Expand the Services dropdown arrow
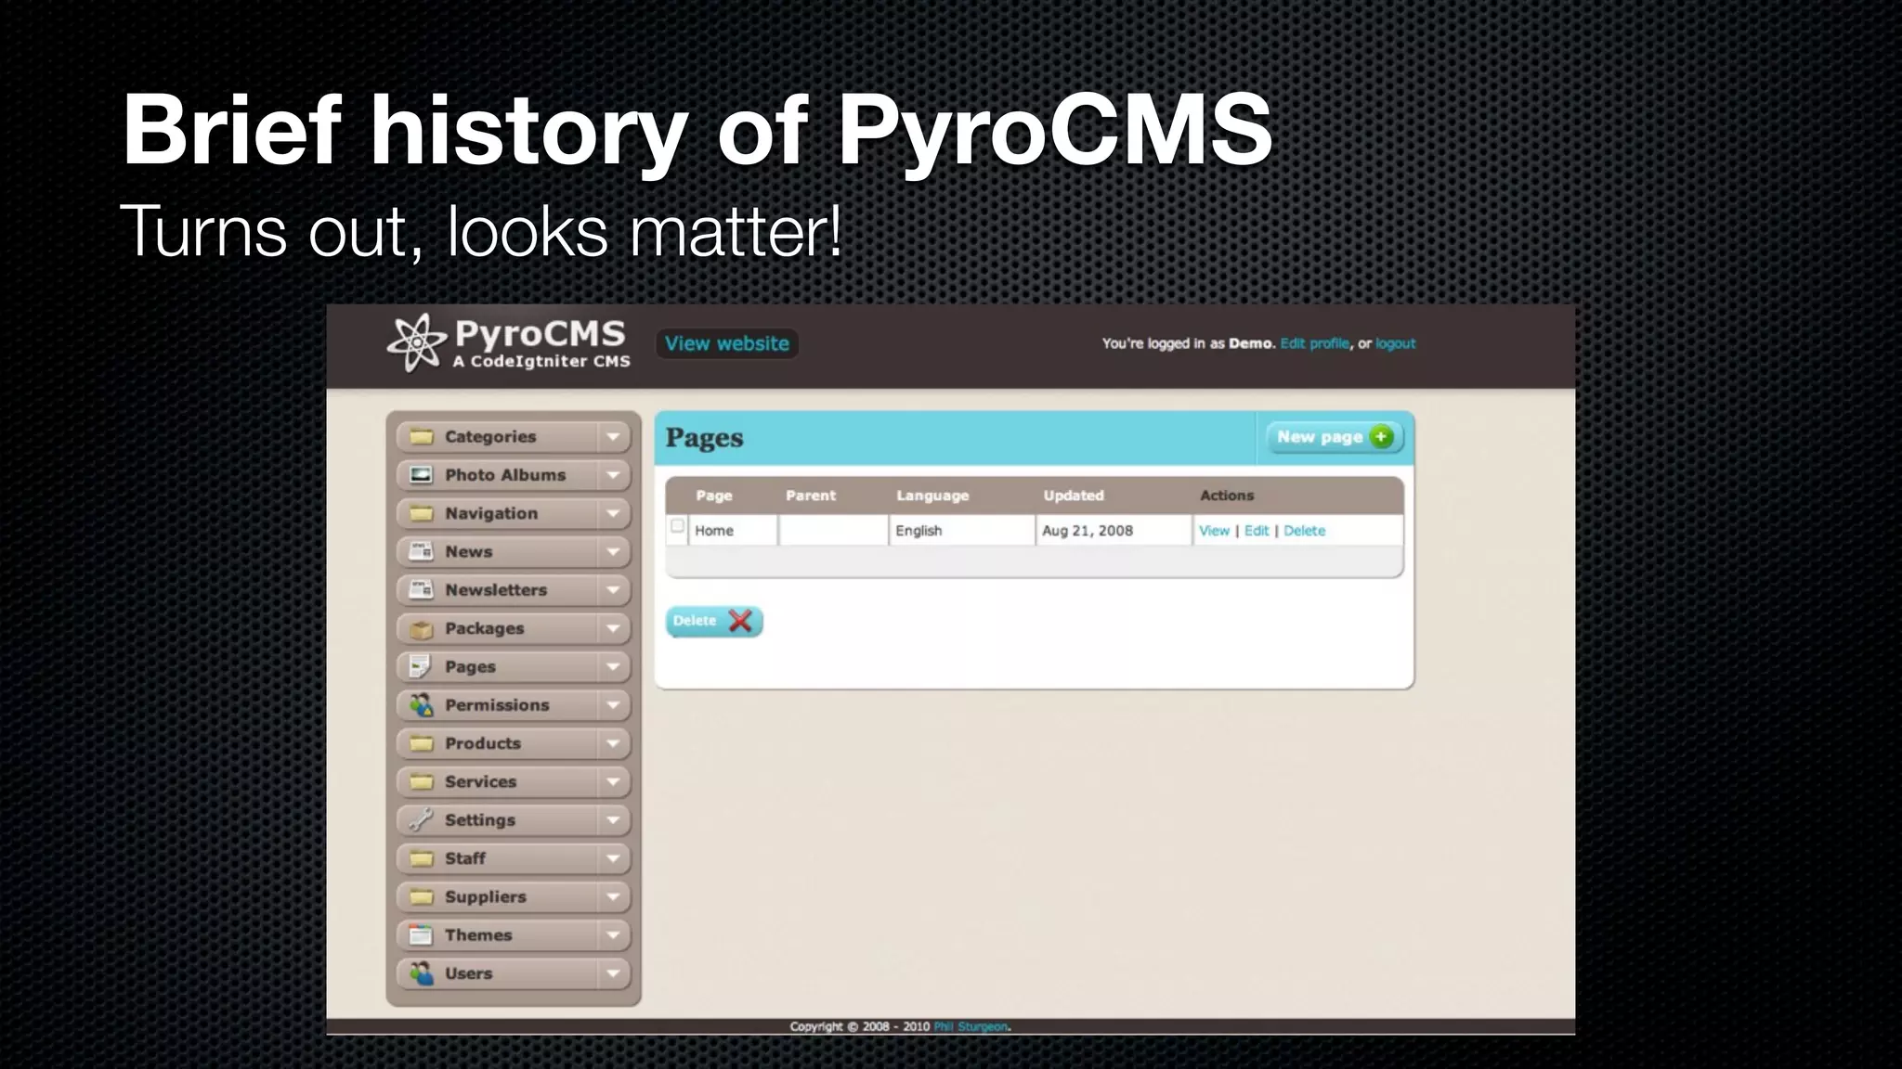The image size is (1902, 1069). pyautogui.click(x=613, y=781)
